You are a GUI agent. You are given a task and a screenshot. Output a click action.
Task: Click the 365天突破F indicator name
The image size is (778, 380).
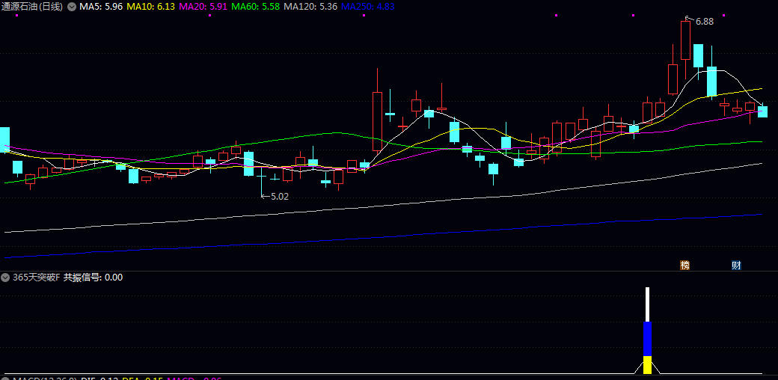pos(36,278)
